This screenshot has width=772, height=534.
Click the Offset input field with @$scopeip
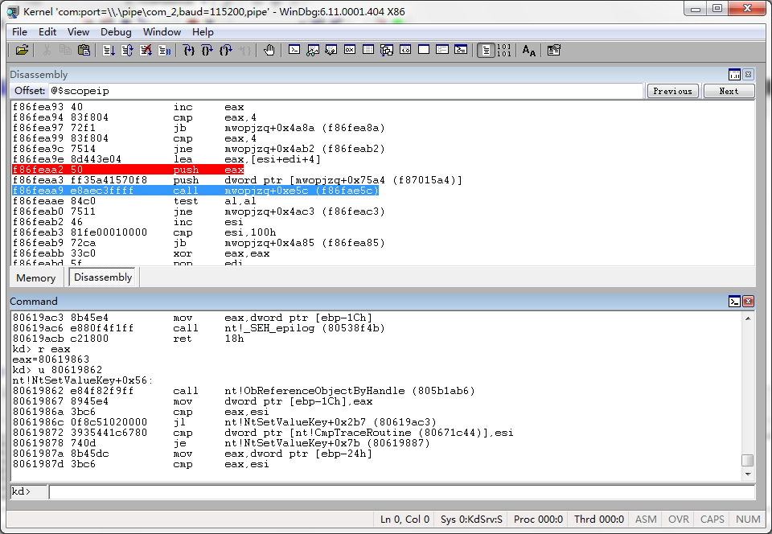point(346,91)
